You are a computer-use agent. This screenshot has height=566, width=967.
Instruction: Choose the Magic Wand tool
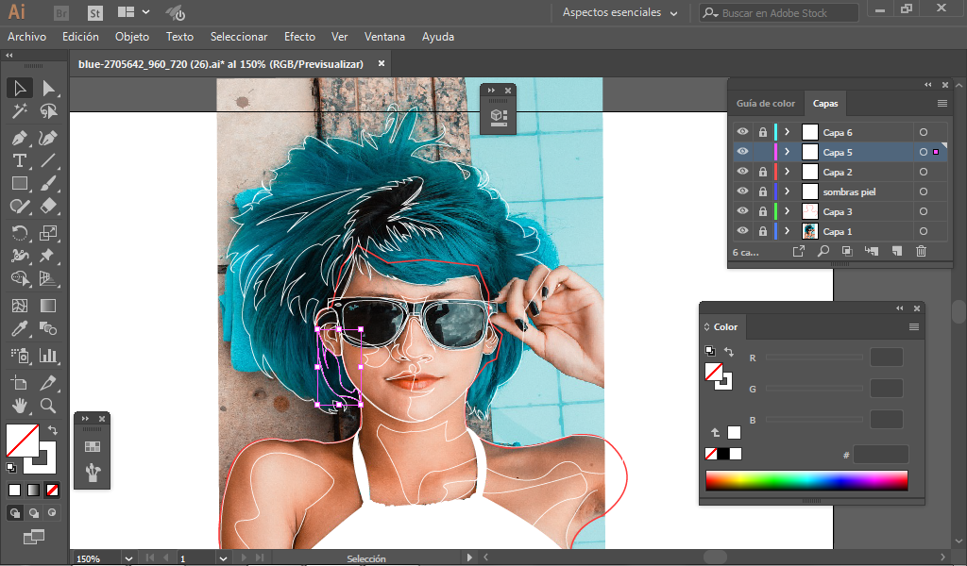pos(20,111)
